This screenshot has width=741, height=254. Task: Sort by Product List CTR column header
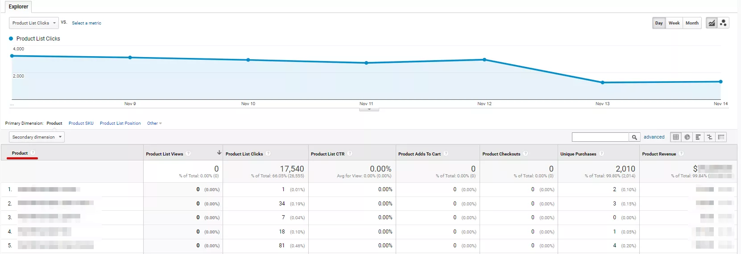point(327,154)
